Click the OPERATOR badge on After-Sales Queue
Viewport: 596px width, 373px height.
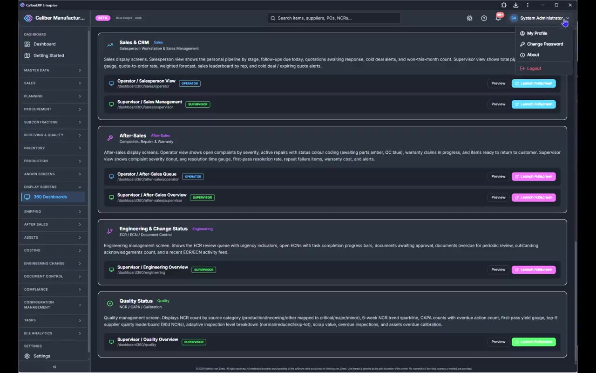click(193, 177)
